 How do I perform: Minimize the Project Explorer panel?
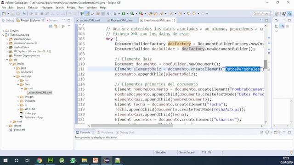point(63,20)
